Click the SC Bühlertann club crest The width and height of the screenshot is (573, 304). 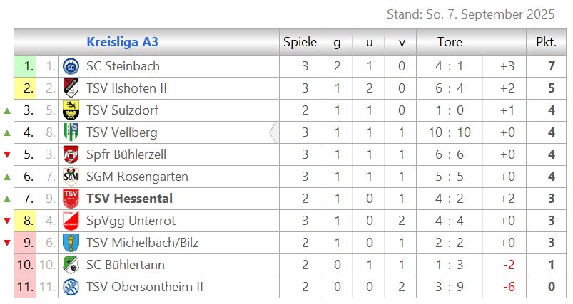[71, 265]
